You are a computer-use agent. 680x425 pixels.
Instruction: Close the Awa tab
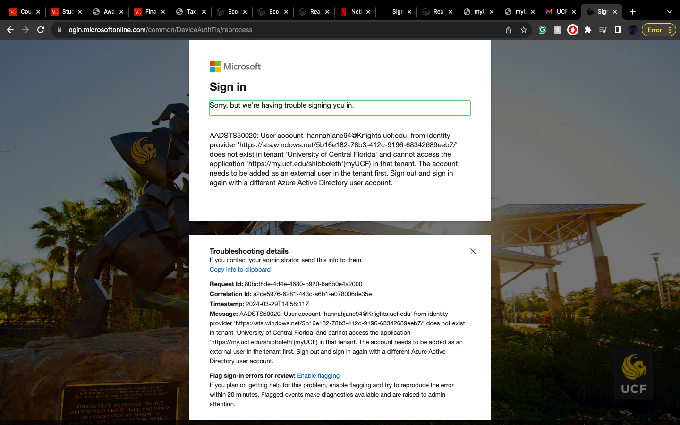tap(121, 12)
